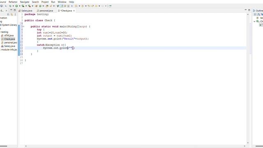Screen dimensions: 263x148
Task: Open the Previous Annotation dropdown arrow
Action: [86, 6]
